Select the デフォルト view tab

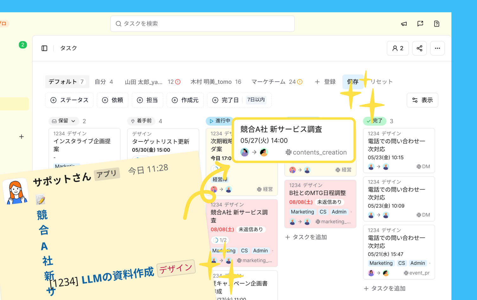67,82
